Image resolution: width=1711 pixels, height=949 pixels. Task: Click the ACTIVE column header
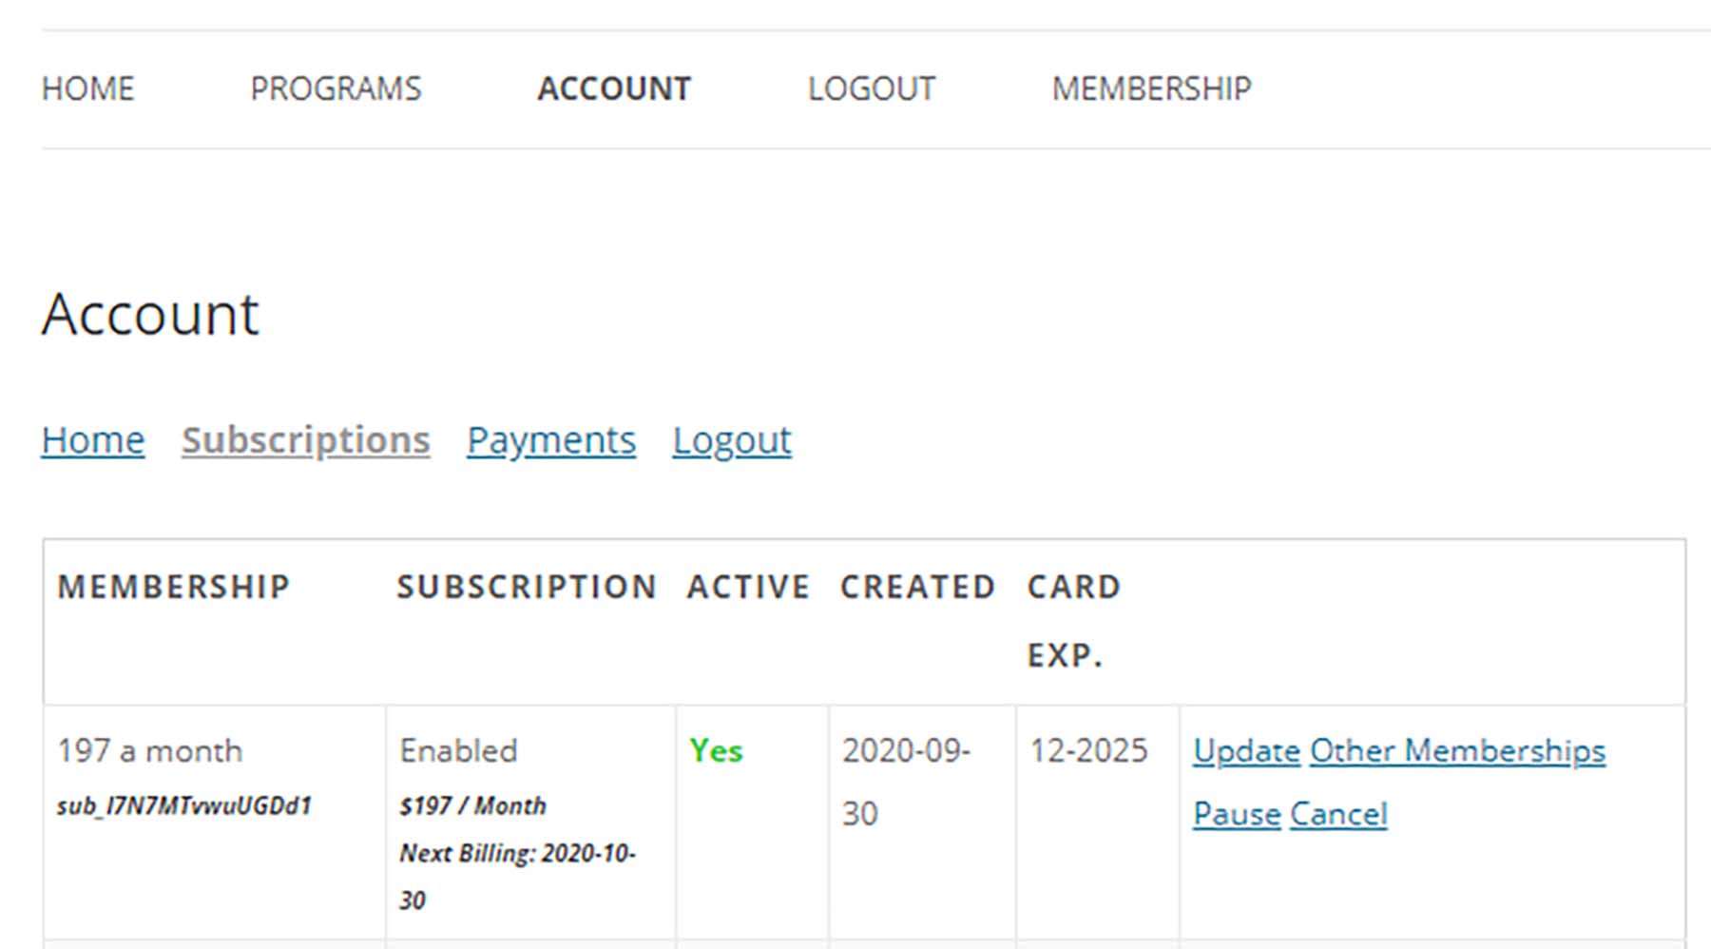[x=748, y=587]
